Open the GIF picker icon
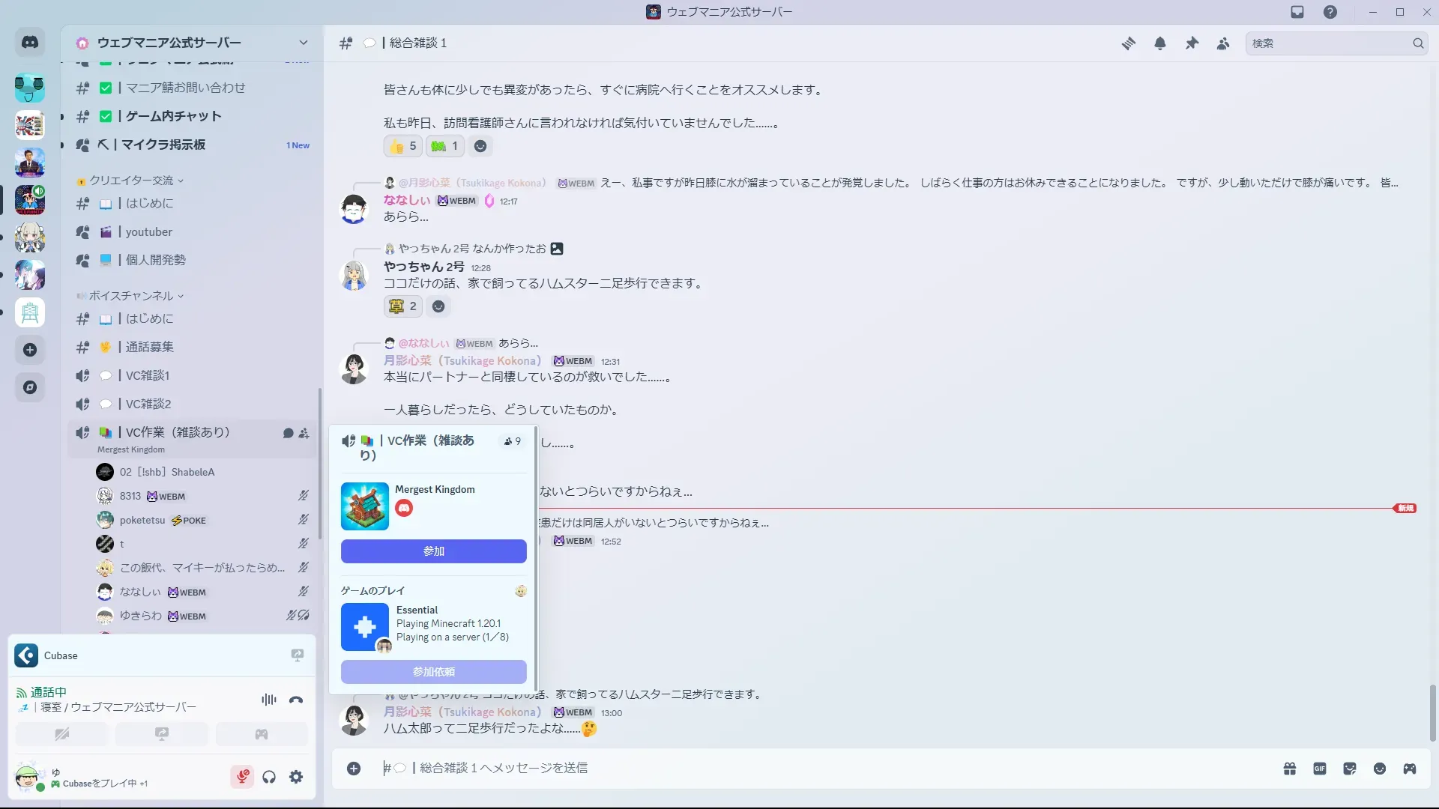Image resolution: width=1439 pixels, height=809 pixels. (1320, 769)
